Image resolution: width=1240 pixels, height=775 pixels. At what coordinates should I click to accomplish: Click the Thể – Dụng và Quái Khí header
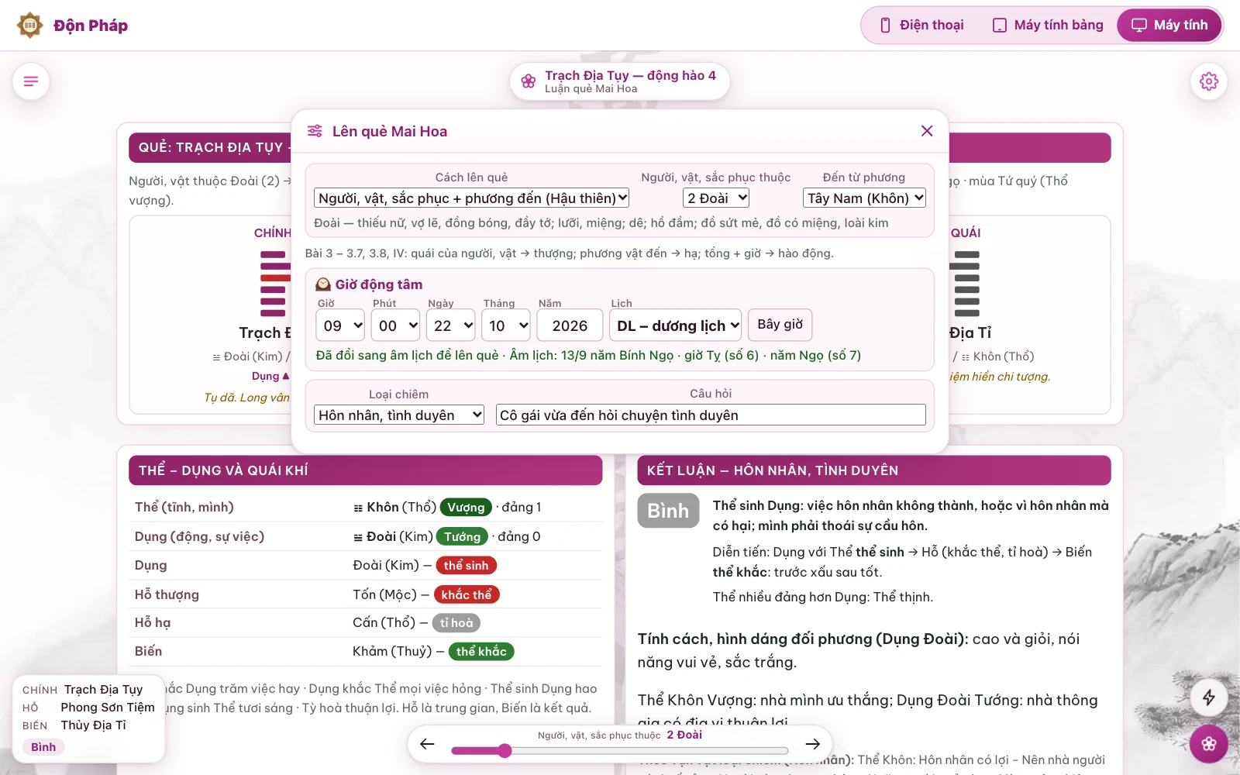365,470
